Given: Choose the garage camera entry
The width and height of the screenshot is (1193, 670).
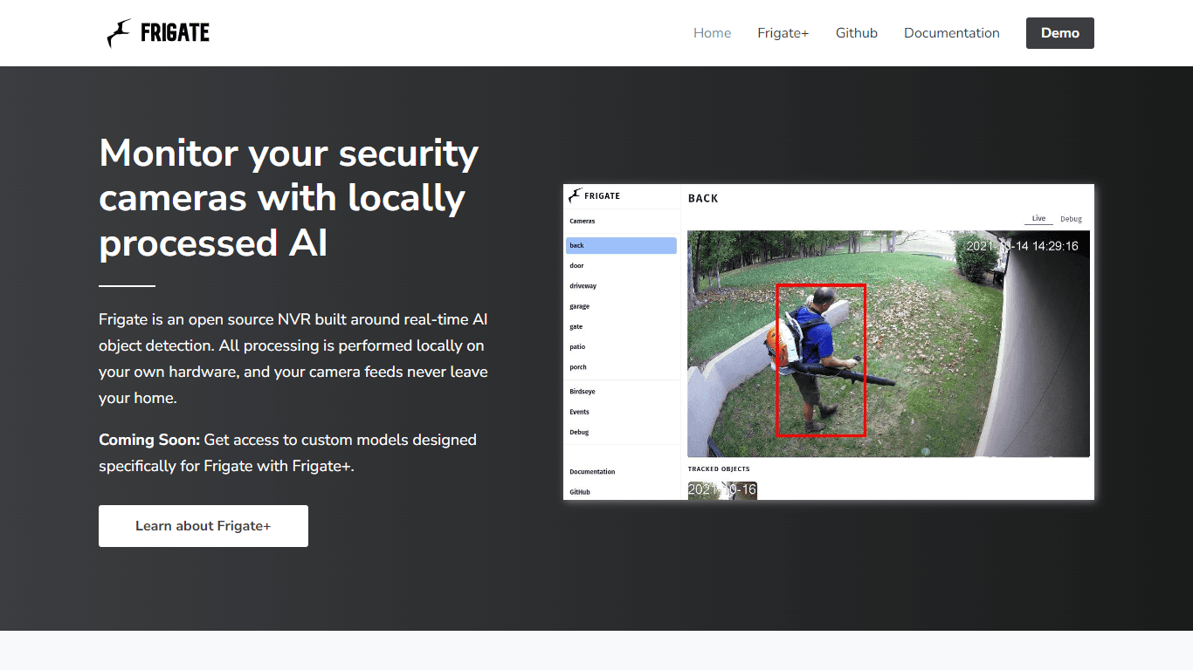Looking at the screenshot, I should point(580,306).
